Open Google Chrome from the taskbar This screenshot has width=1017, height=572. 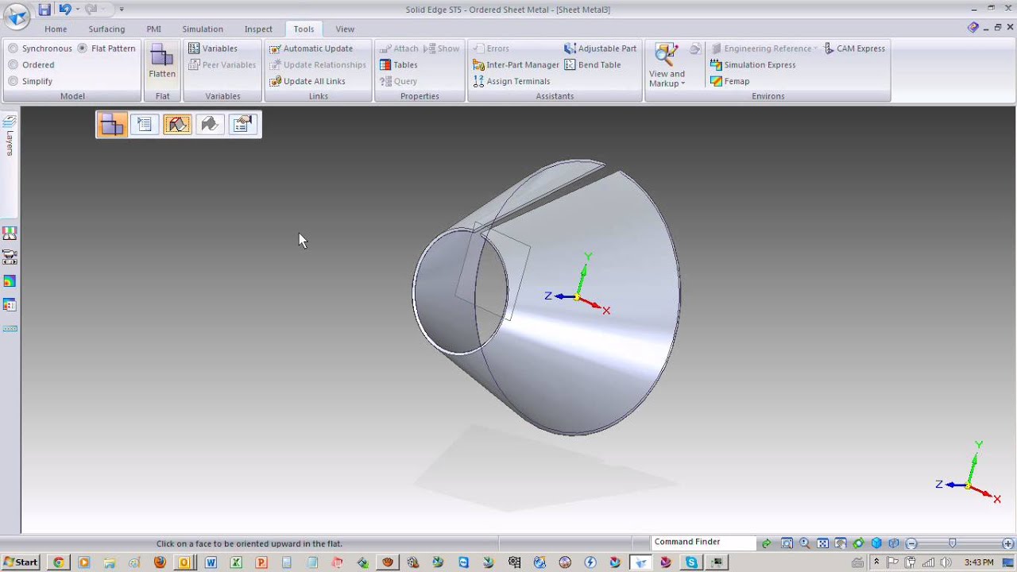click(58, 562)
